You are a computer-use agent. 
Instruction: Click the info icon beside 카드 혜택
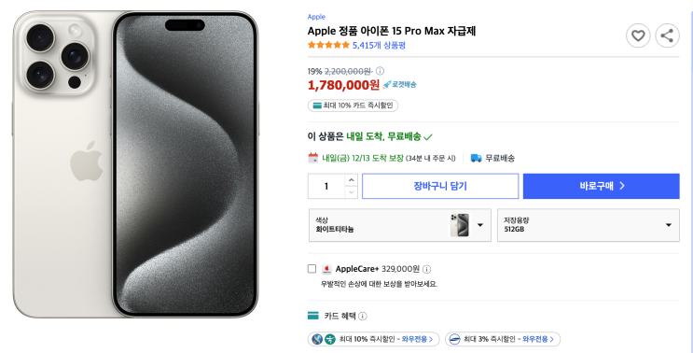coord(363,316)
